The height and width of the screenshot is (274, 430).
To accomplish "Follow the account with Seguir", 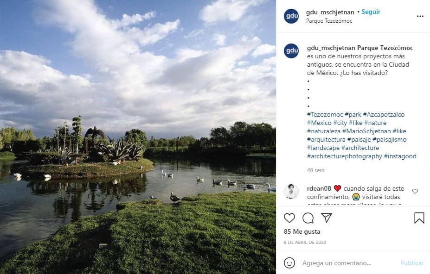I will 371,12.
